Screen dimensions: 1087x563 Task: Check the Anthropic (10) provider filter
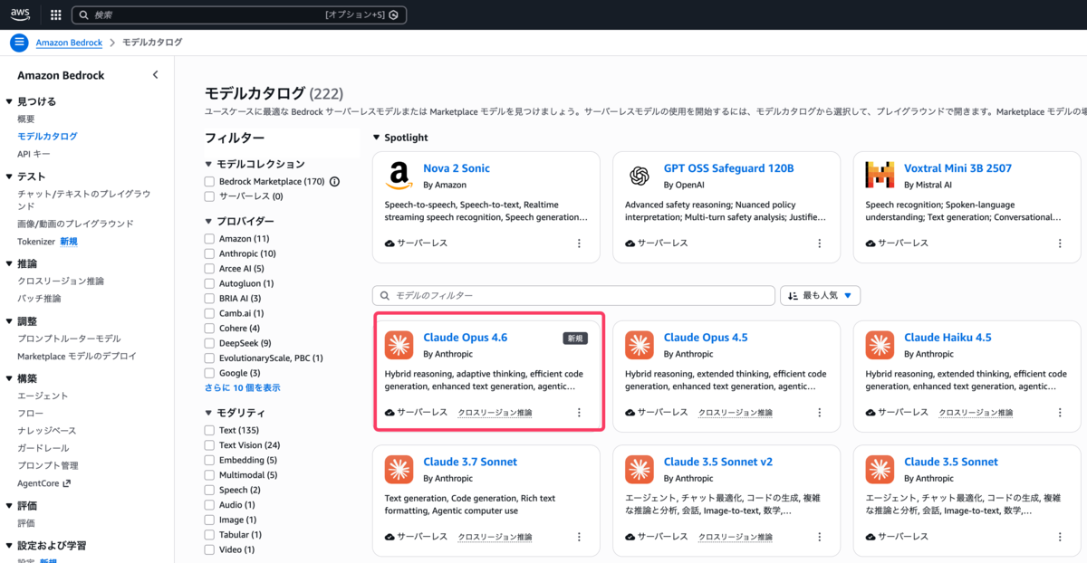[210, 253]
